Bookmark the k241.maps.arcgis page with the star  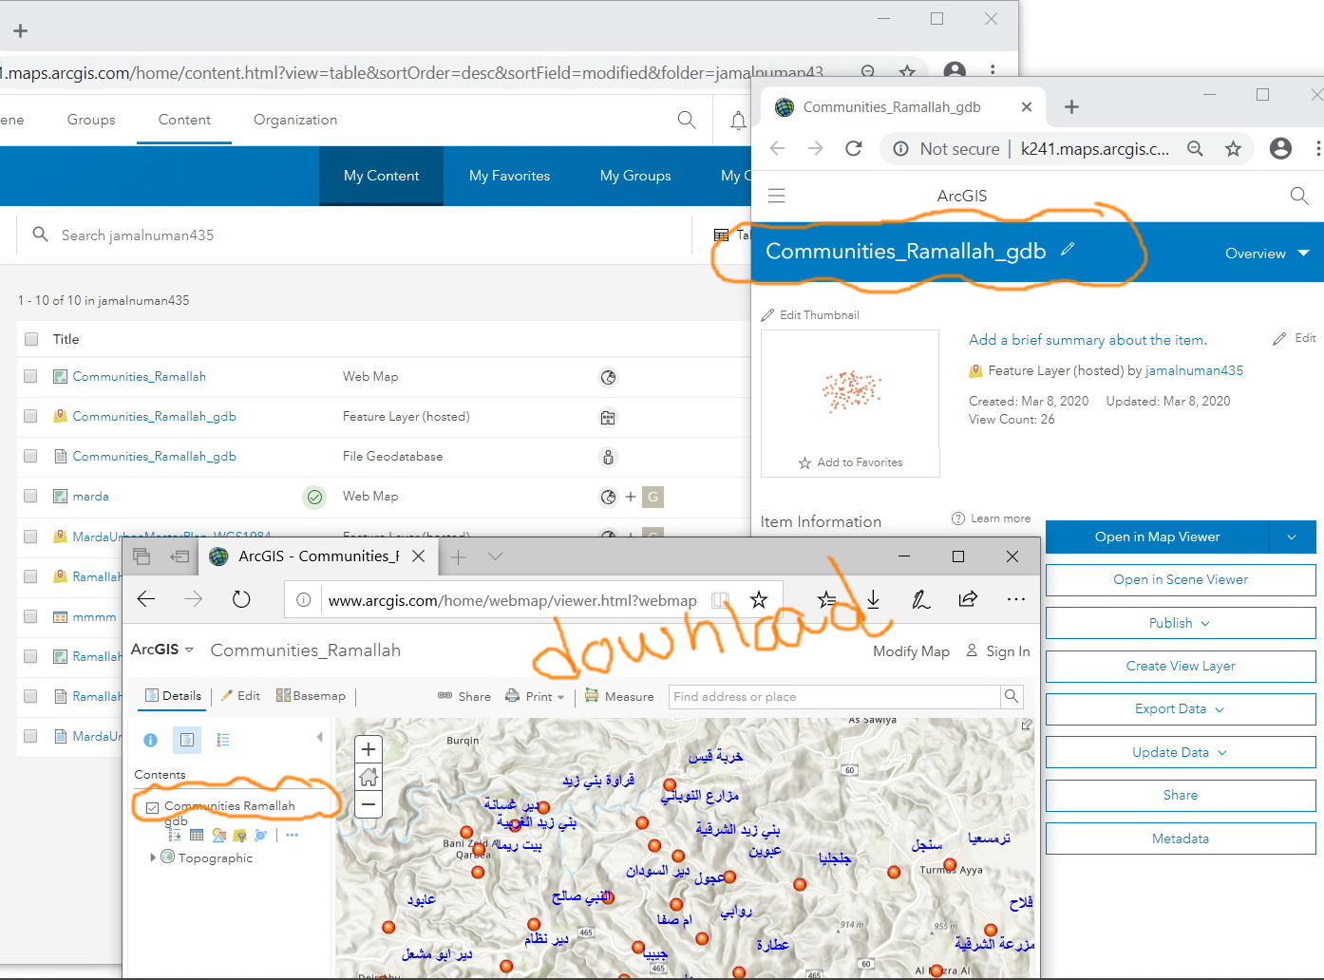pyautogui.click(x=1233, y=148)
